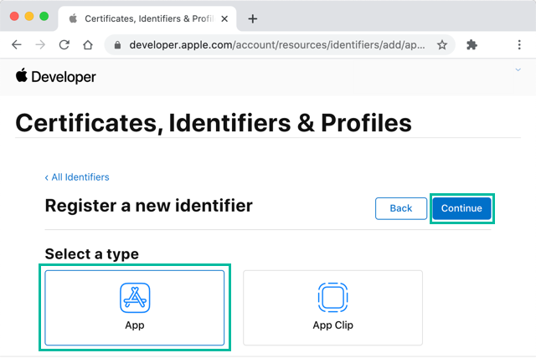Select the App identifier type
536x358 pixels.
pyautogui.click(x=135, y=308)
